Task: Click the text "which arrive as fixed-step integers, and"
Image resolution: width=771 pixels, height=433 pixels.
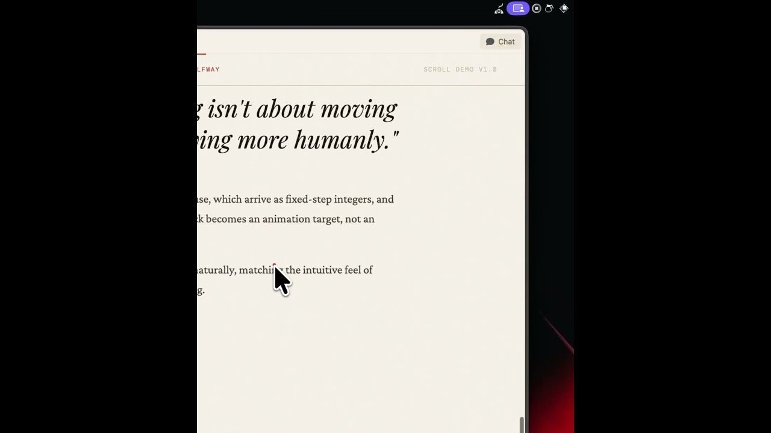Action: [304, 199]
